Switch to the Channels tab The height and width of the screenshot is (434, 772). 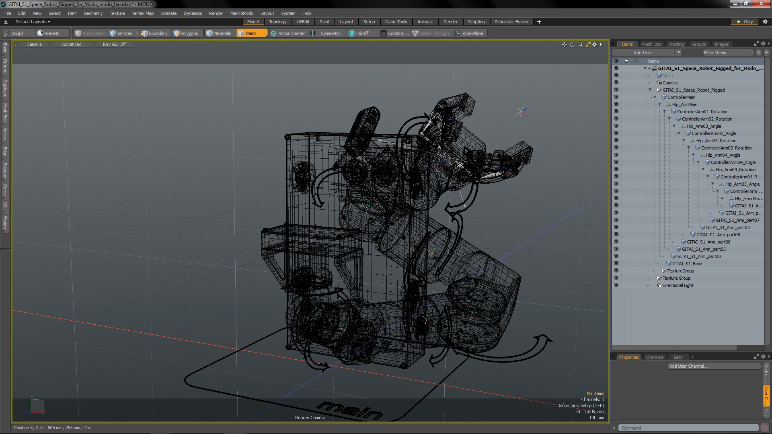point(654,357)
